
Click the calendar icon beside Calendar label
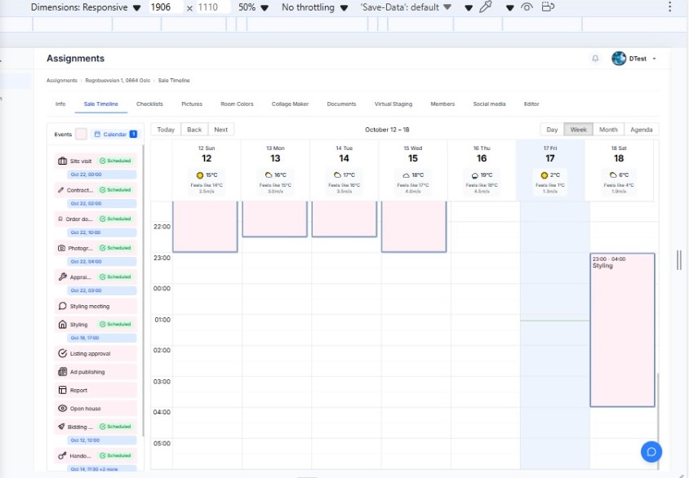pos(97,135)
